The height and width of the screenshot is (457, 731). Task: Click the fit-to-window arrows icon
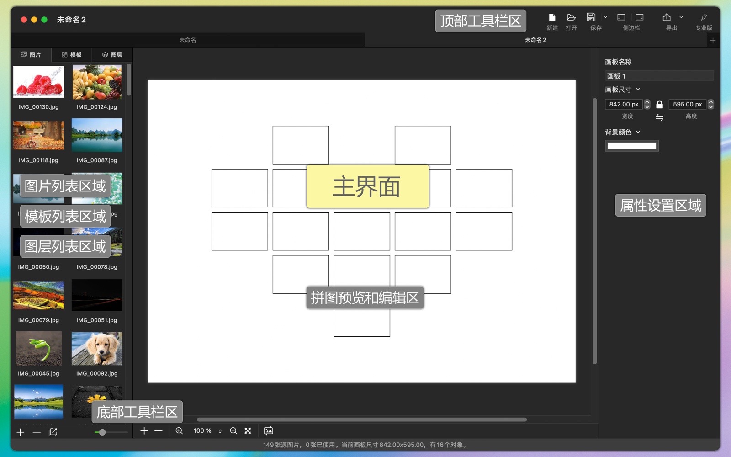click(x=248, y=431)
